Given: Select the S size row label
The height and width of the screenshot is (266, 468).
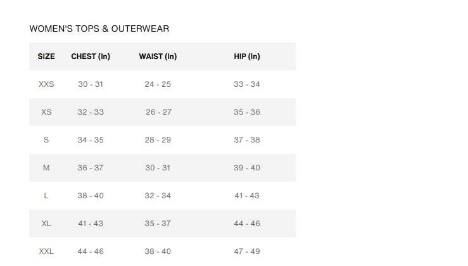Looking at the screenshot, I should [x=46, y=140].
